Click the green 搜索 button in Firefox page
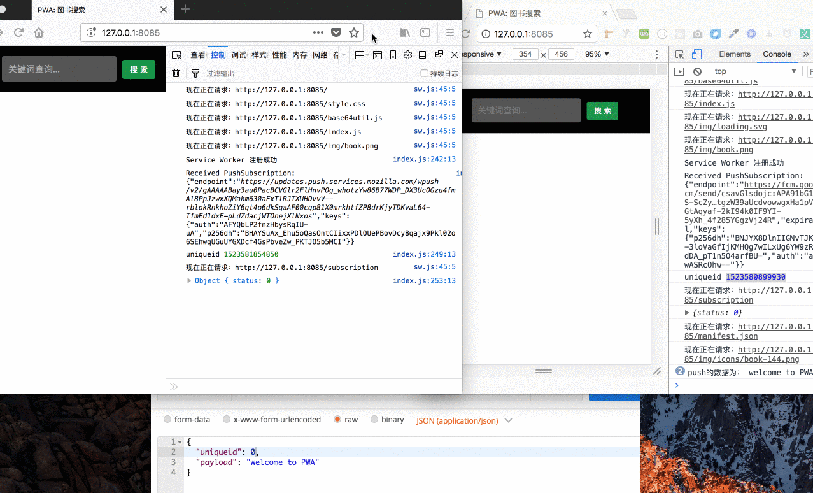Viewport: 813px width, 493px height. tap(139, 69)
